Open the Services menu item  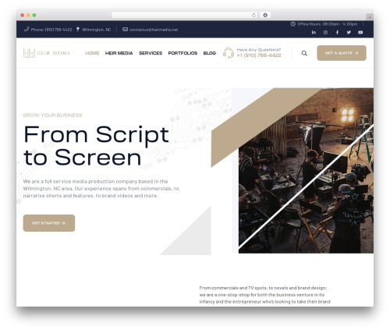pos(151,53)
